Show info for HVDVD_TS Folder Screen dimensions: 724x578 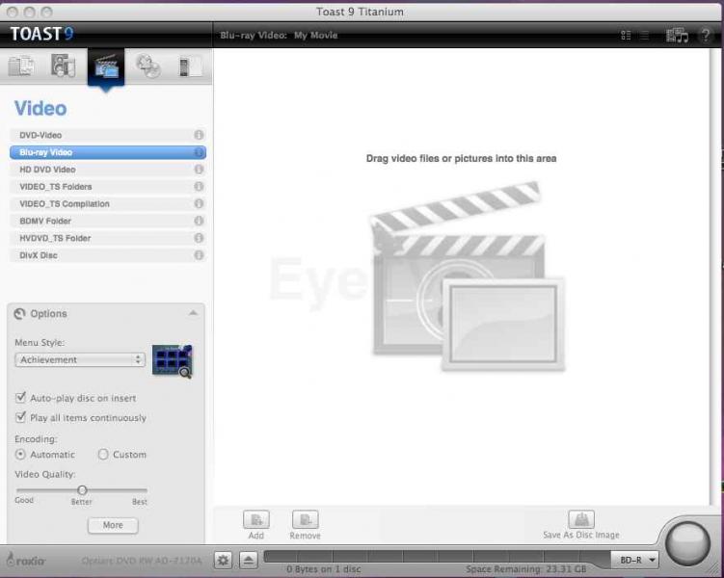click(x=199, y=238)
